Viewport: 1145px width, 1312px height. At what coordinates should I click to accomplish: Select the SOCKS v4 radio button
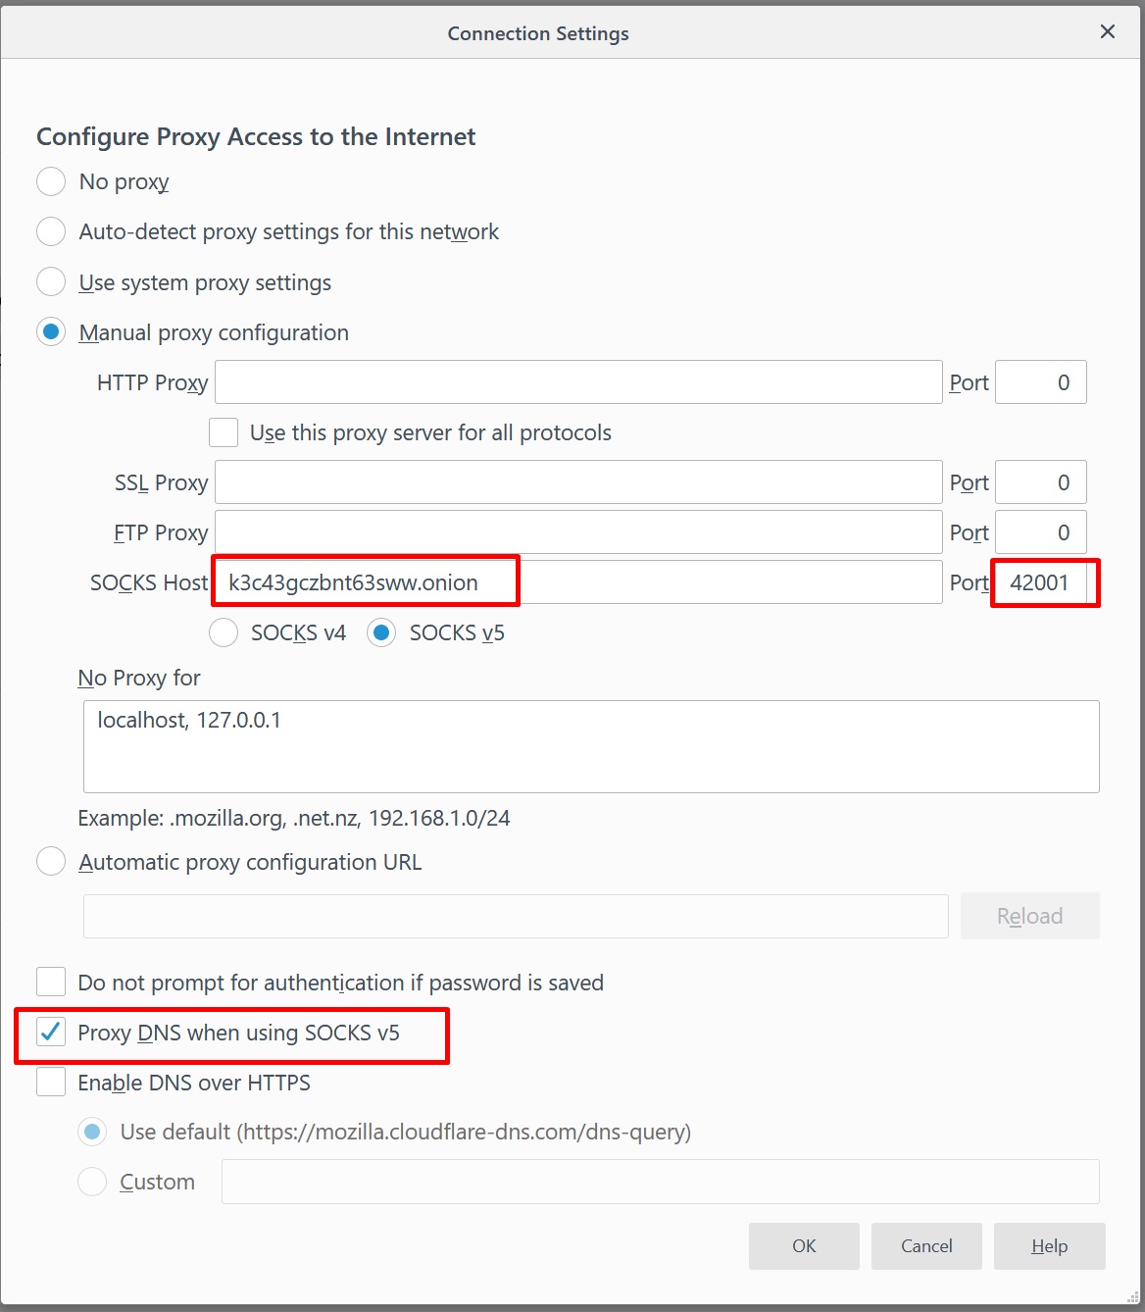coord(224,633)
